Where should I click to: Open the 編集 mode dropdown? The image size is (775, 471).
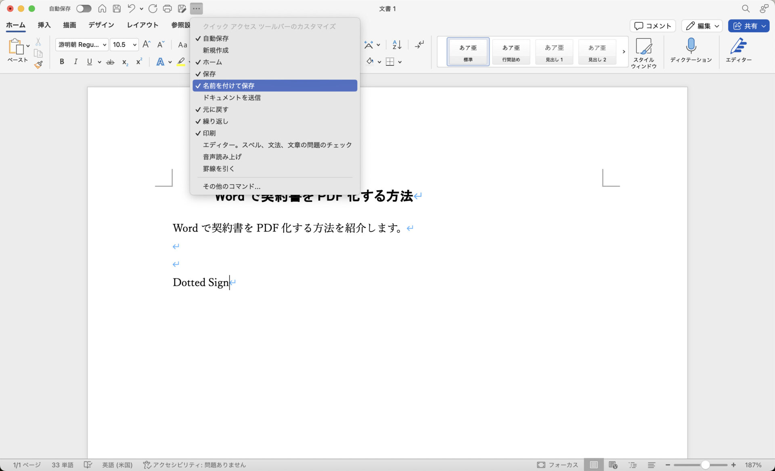(702, 26)
